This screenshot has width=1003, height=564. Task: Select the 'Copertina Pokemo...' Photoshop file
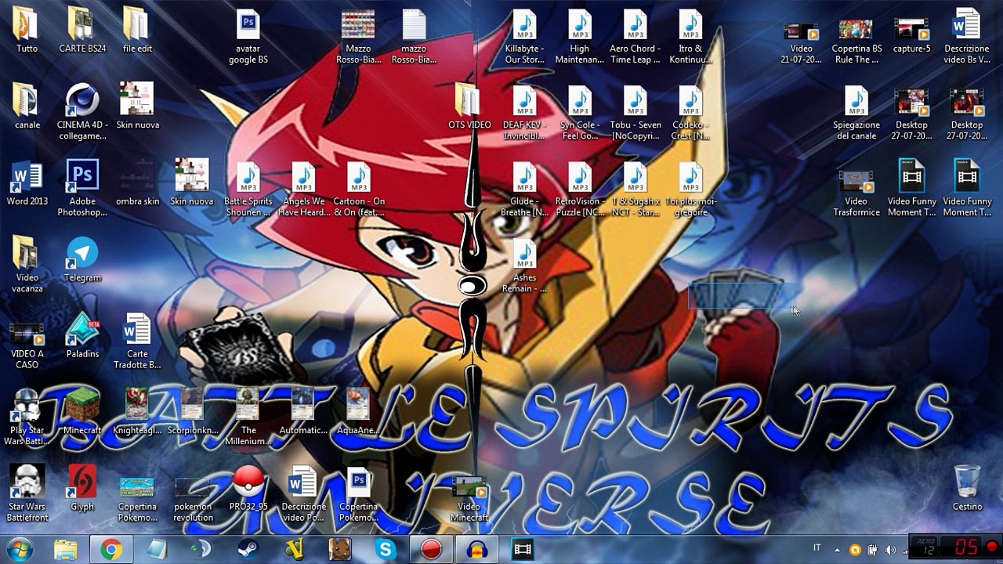tap(358, 483)
